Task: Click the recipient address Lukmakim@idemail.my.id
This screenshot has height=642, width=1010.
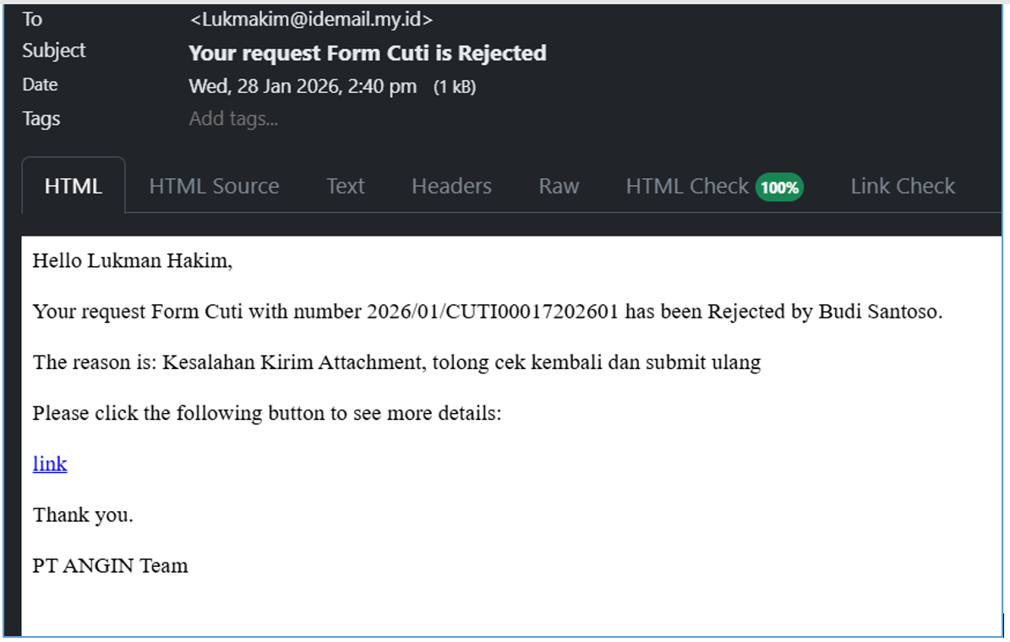Action: point(311,19)
